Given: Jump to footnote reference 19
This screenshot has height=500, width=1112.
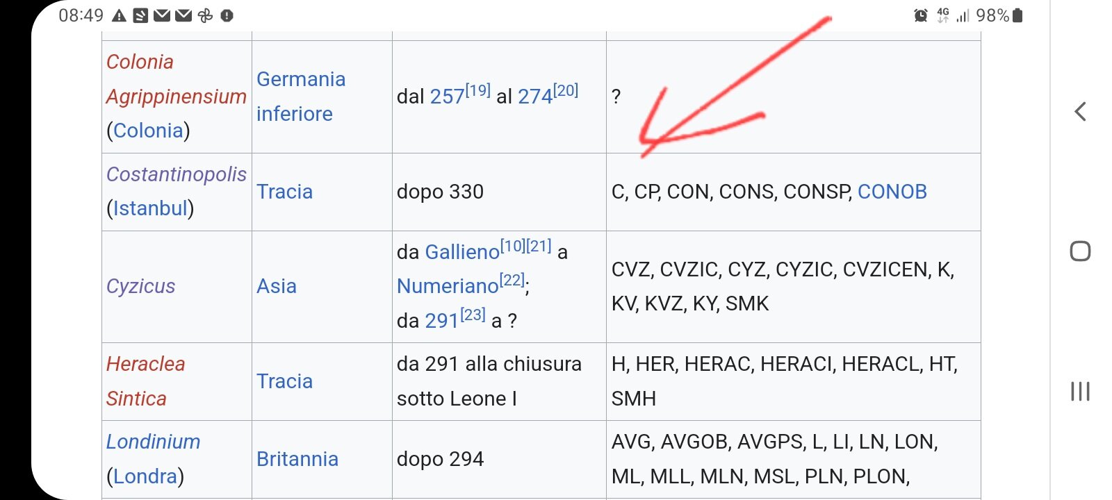Looking at the screenshot, I should point(478,90).
